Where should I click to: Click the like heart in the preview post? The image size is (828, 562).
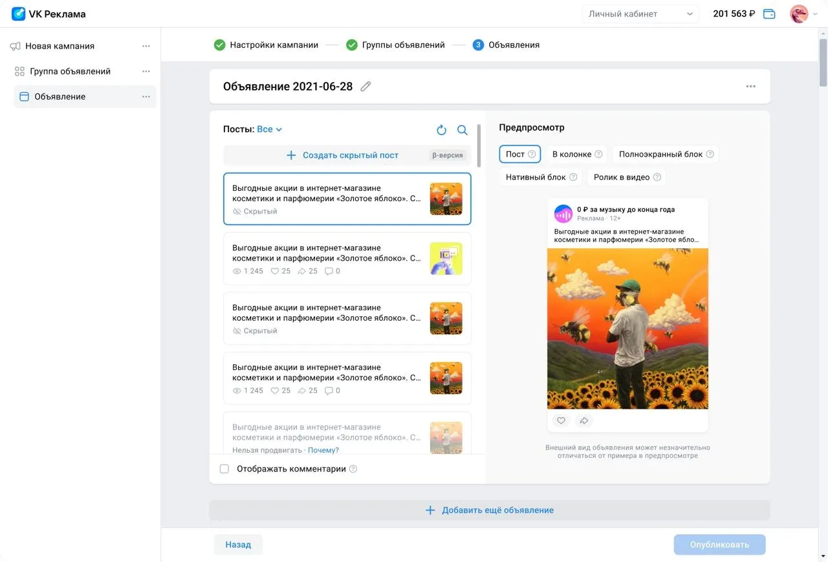coord(561,421)
